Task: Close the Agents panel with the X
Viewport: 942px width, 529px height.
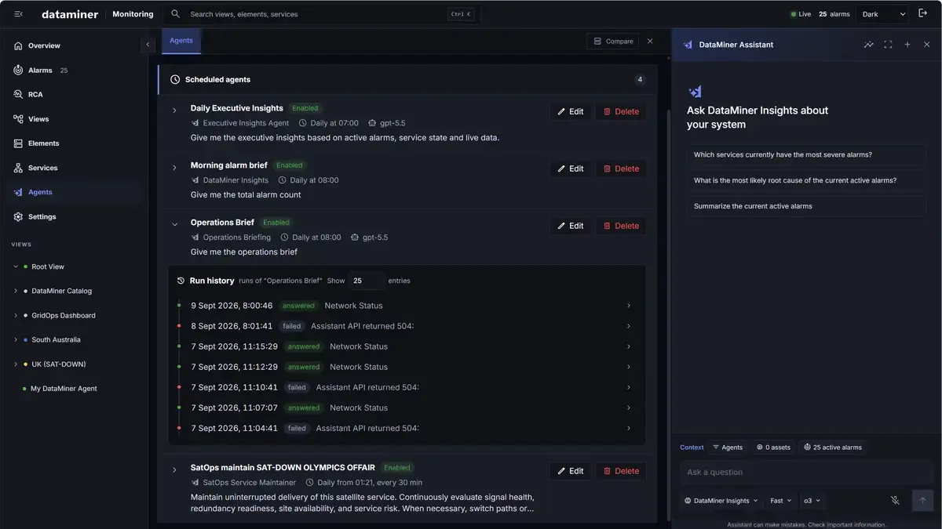Action: click(x=650, y=41)
